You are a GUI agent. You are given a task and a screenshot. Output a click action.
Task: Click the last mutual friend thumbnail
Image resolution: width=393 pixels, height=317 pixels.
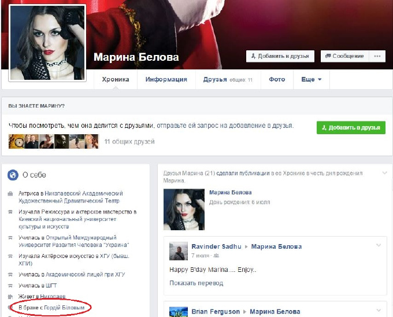92,141
